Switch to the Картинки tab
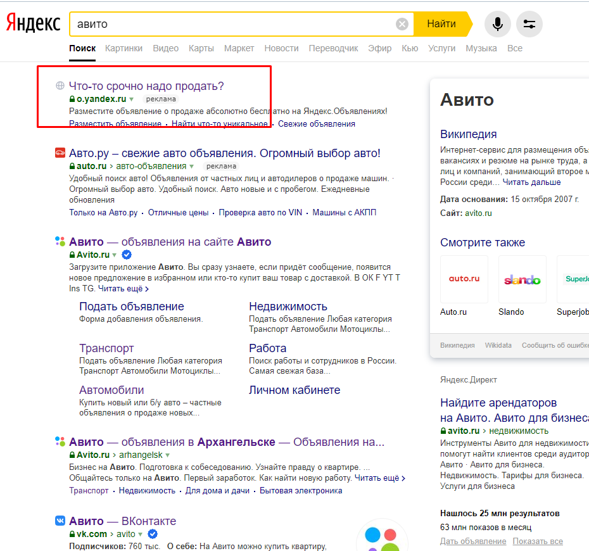This screenshot has height=551, width=589. click(123, 49)
